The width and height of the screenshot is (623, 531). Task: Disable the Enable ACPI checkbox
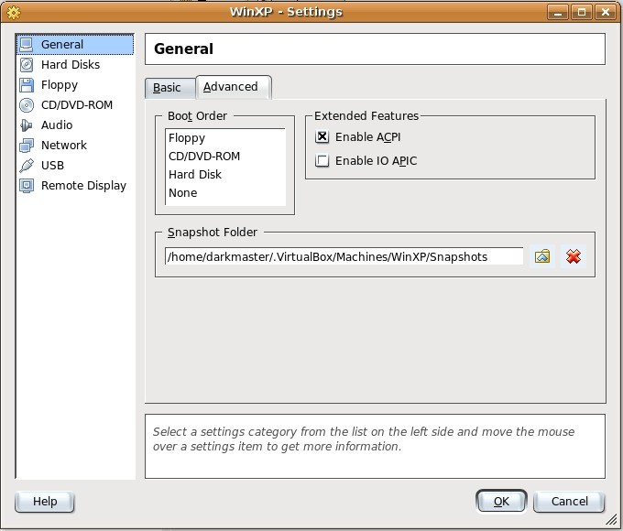(322, 137)
